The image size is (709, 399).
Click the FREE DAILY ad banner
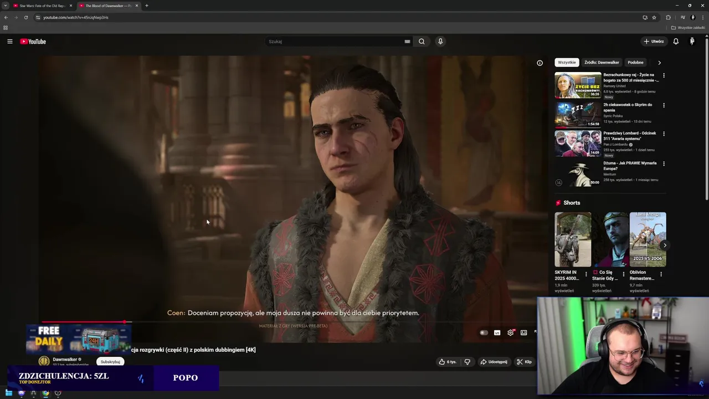[78, 339]
